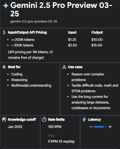The width and height of the screenshot is (120, 149).
Task: Click the Use case person icon
Action: (x=64, y=67)
